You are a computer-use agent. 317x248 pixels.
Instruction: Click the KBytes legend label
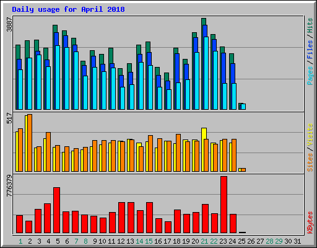(x=310, y=223)
